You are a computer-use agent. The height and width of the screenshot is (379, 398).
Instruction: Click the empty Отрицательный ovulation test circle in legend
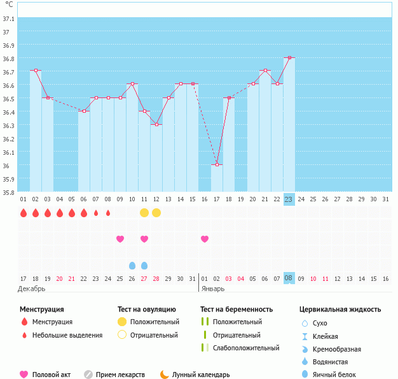122,335
